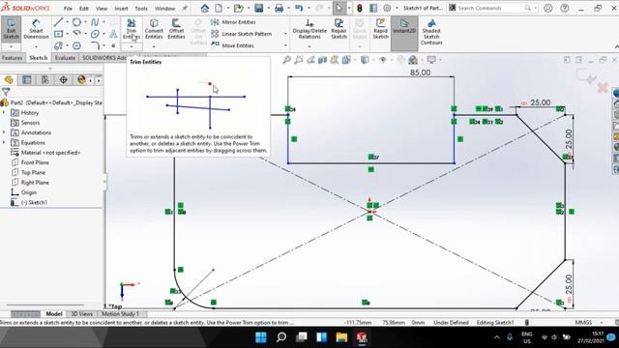619x348 pixels.
Task: Click the Print icon
Action: point(279,8)
